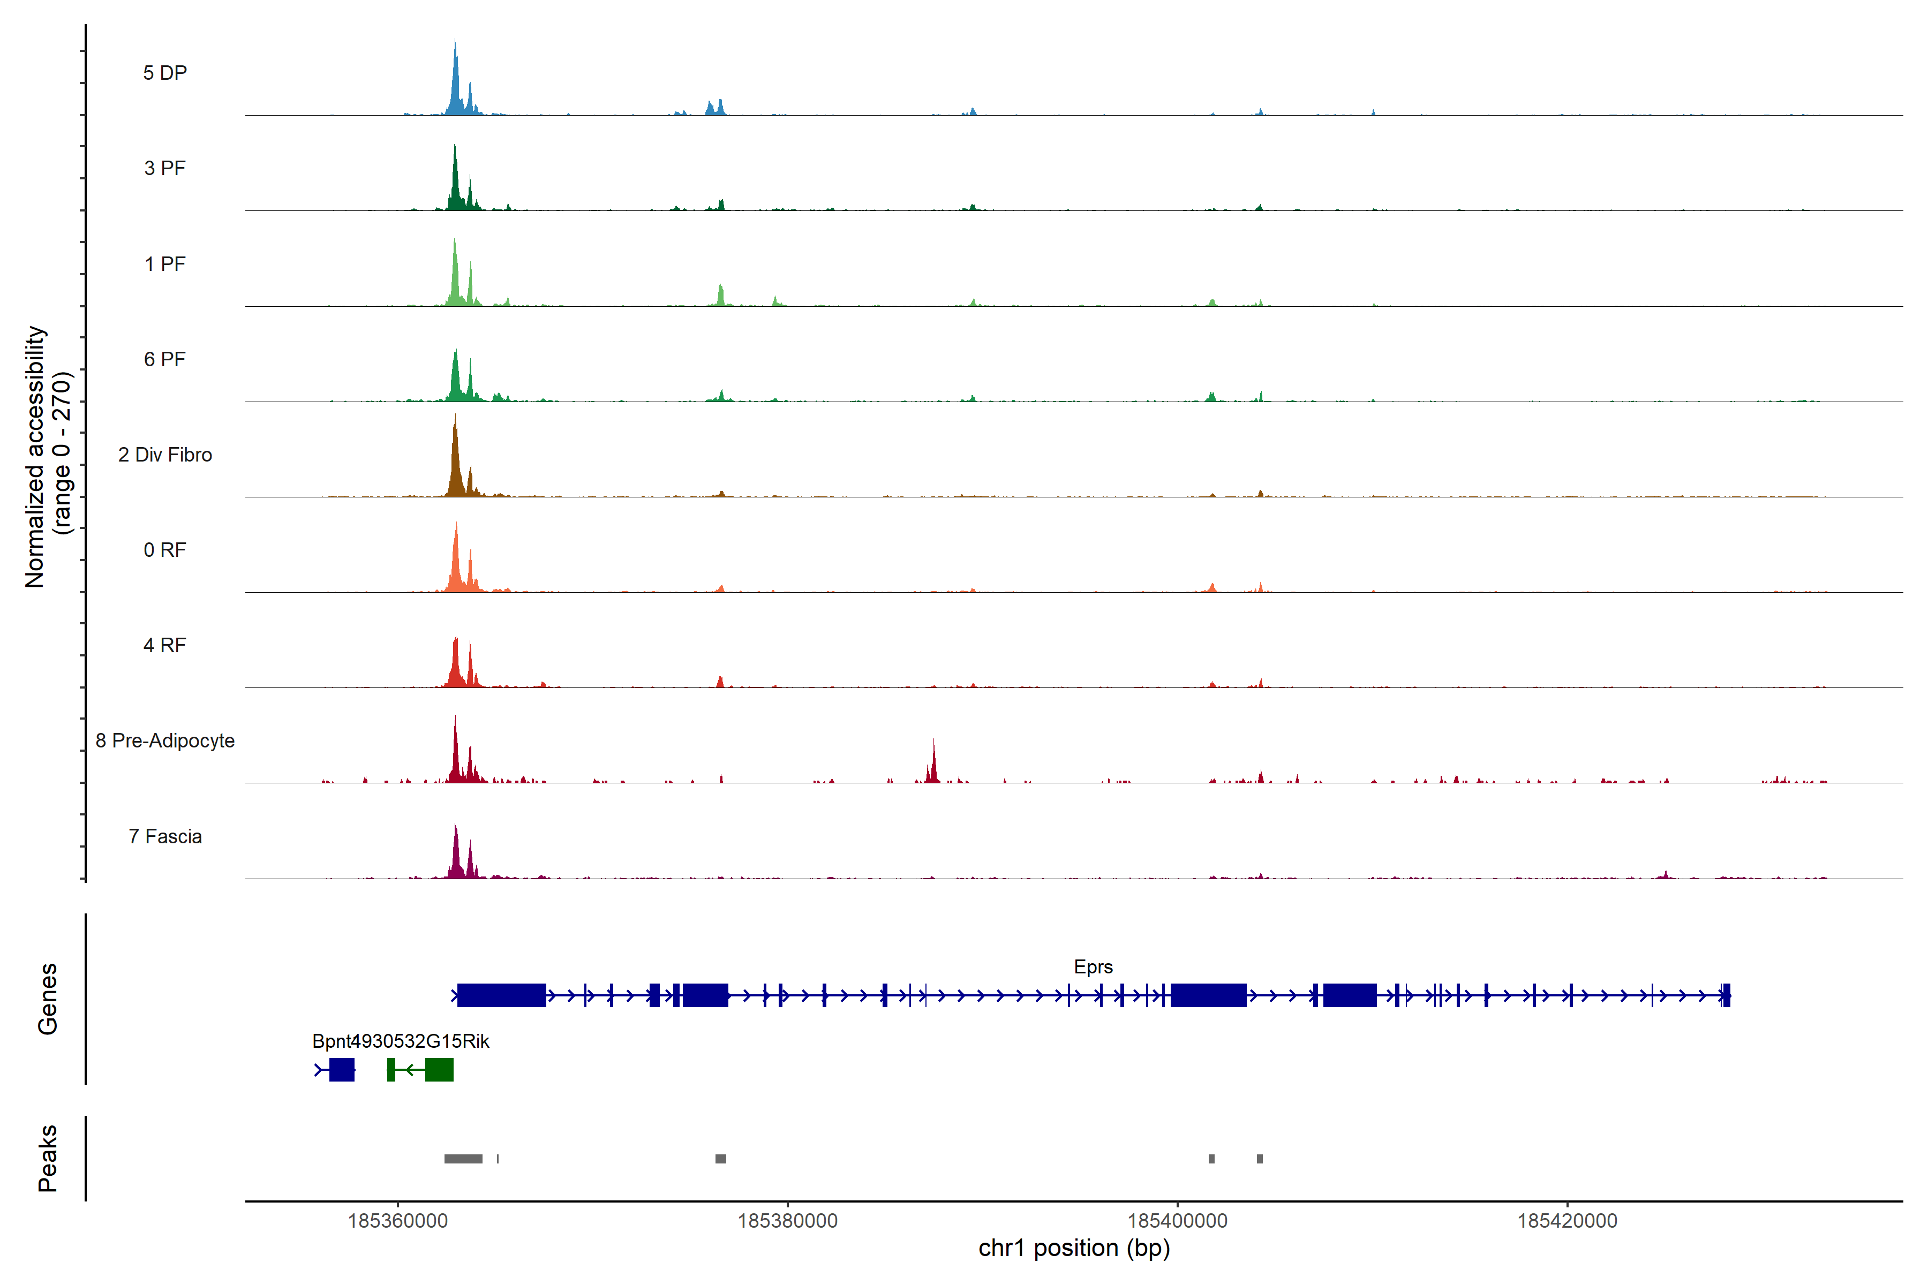This screenshot has height=1285, width=1928.
Task: Click the 1 PF track label
Action: [165, 264]
